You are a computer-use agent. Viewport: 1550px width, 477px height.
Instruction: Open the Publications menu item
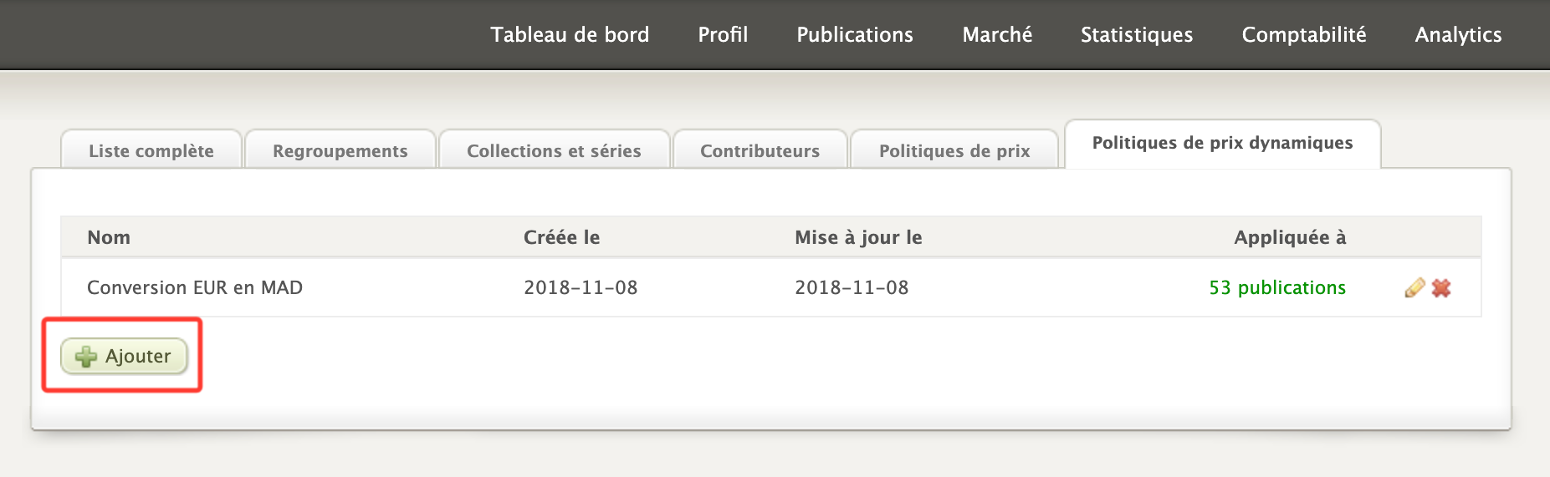855,35
